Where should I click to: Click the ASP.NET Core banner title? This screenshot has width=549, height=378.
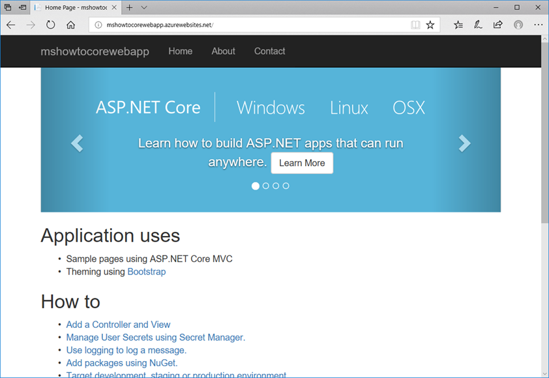tap(148, 108)
